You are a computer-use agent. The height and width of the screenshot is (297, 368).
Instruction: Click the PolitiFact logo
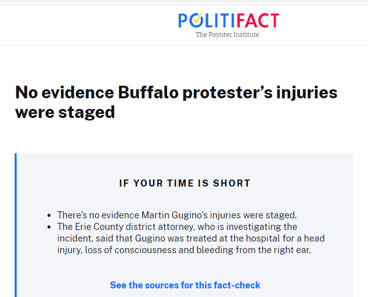coord(228,21)
